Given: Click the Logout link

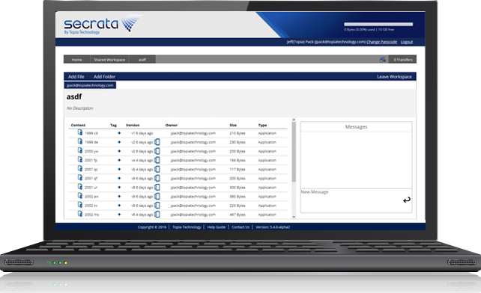Looking at the screenshot, I should (x=407, y=42).
